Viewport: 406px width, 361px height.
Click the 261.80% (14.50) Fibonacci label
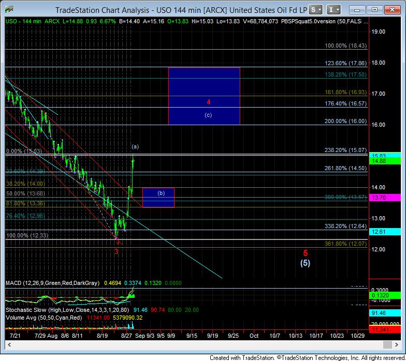pyautogui.click(x=346, y=169)
